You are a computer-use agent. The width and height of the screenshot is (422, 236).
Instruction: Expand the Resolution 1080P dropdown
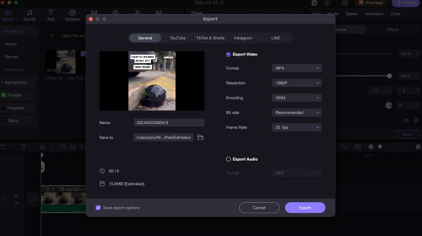point(296,83)
